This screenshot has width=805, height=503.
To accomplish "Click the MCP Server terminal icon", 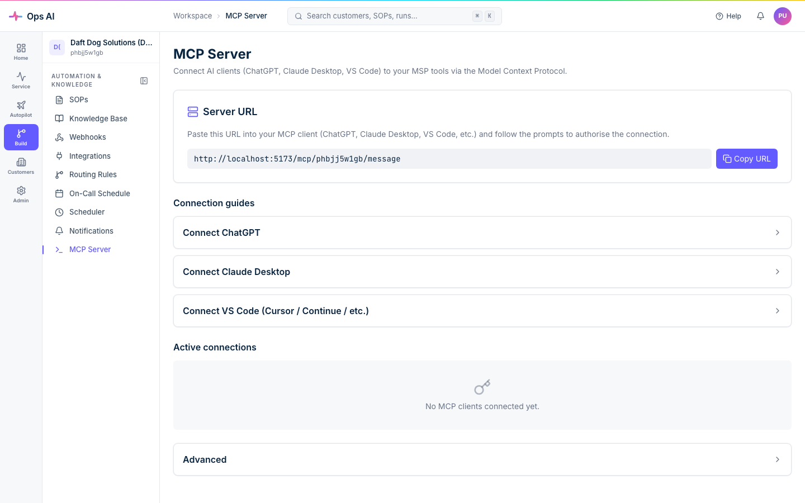I will (59, 250).
